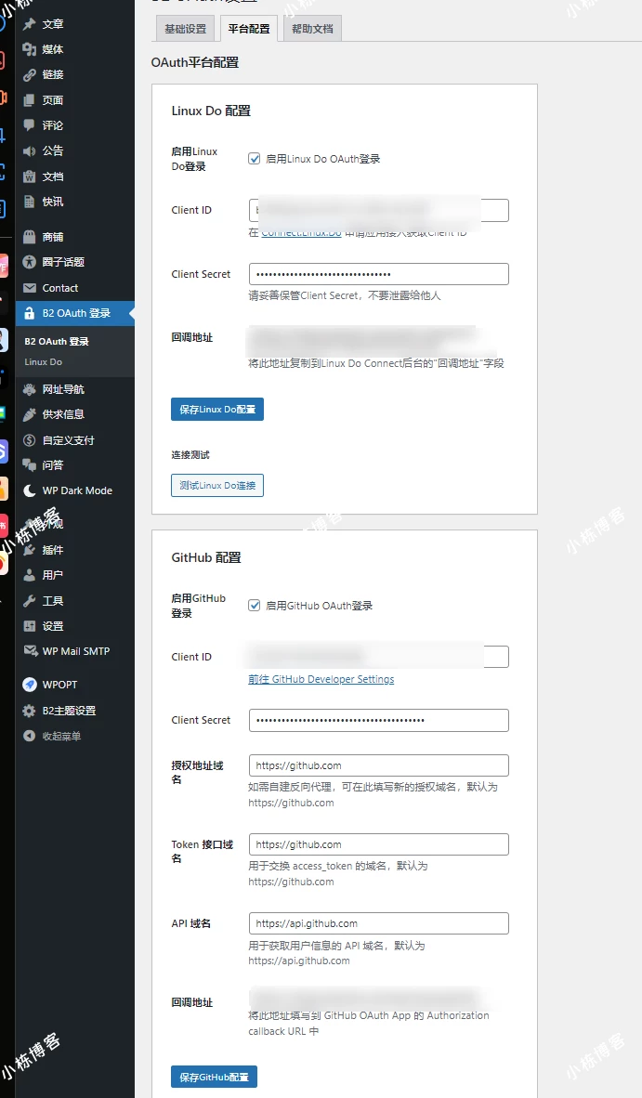This screenshot has width=642, height=1098.
Task: Focus the Linux Do Client Secret field
Action: coord(379,275)
